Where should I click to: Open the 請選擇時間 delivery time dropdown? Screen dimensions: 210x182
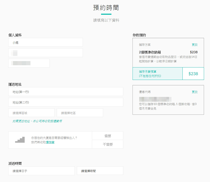click(x=100, y=171)
